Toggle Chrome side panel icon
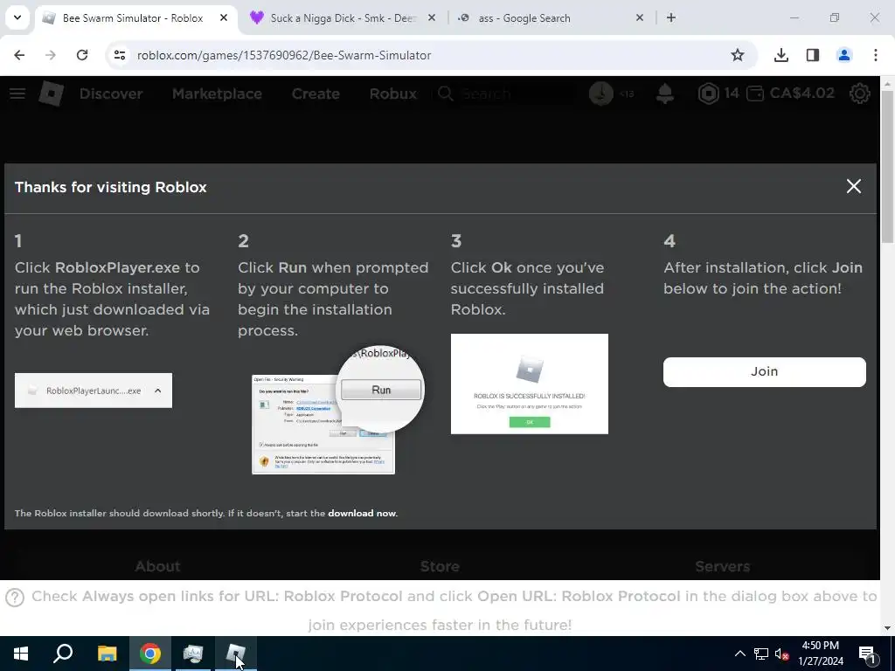 [x=813, y=55]
